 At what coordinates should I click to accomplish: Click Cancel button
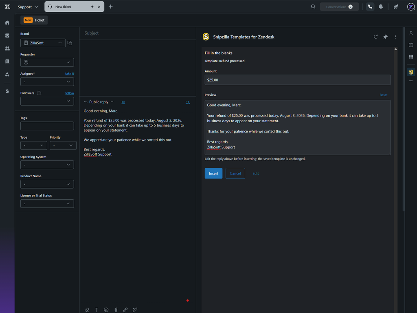pos(235,173)
